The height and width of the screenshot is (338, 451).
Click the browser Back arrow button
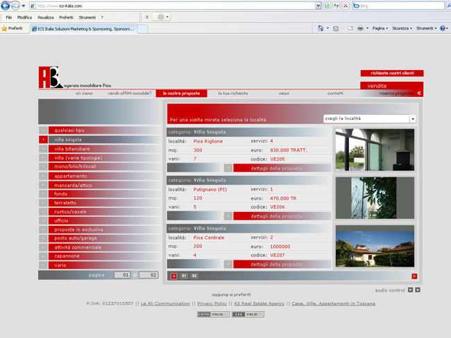6,6
